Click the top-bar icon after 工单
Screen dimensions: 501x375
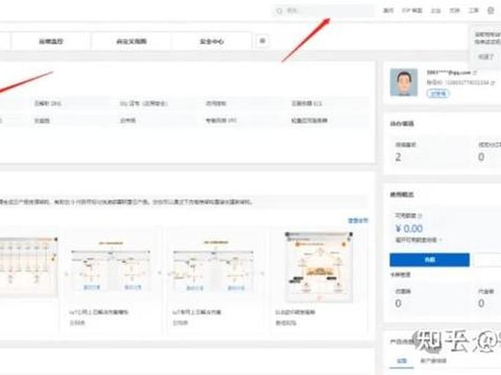click(x=491, y=11)
